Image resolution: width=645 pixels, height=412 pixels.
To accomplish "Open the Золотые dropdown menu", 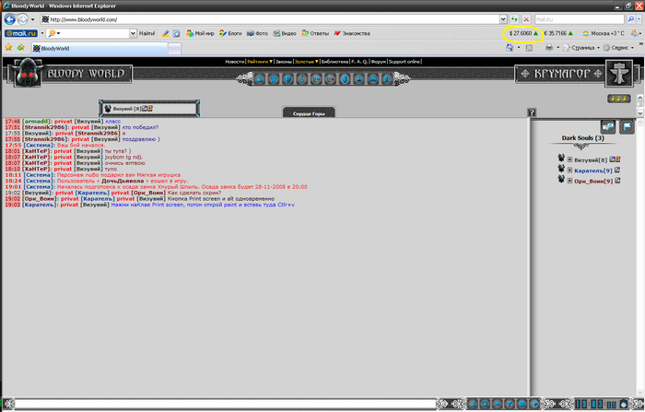I will (x=306, y=62).
